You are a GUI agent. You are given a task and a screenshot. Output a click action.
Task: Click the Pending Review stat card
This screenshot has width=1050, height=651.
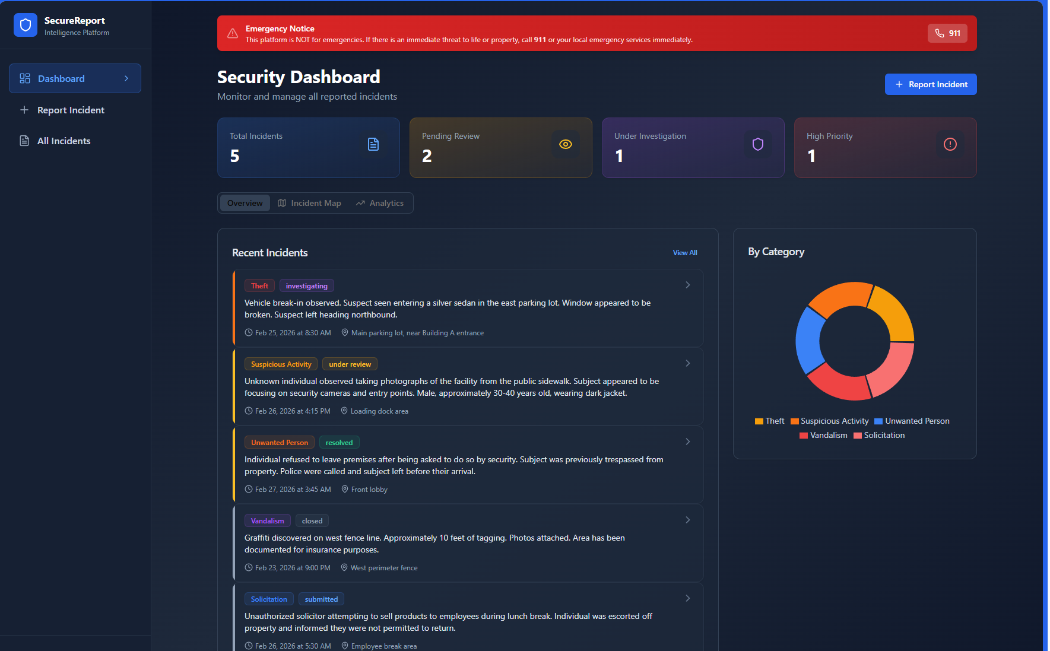501,148
